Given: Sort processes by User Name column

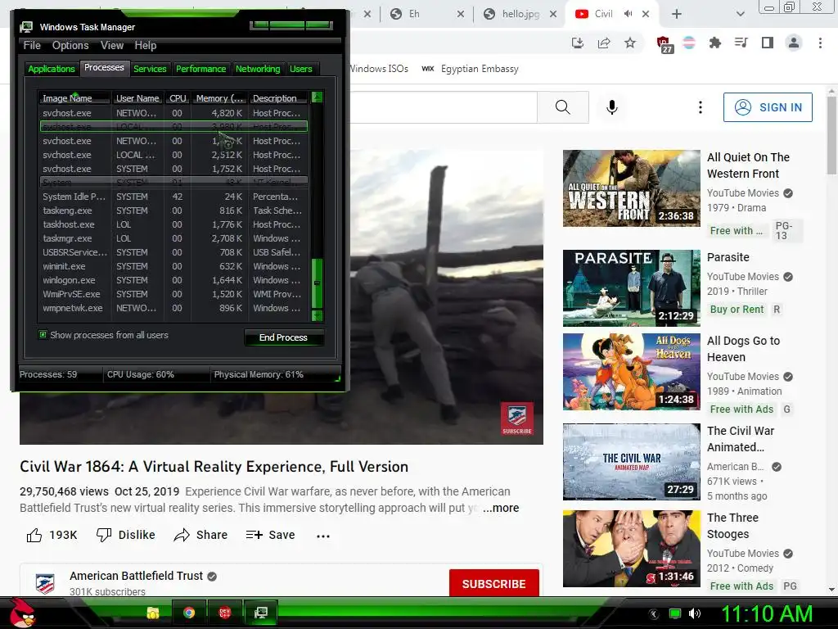Looking at the screenshot, I should [137, 98].
